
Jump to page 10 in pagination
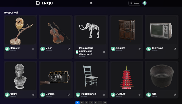pos(105,103)
